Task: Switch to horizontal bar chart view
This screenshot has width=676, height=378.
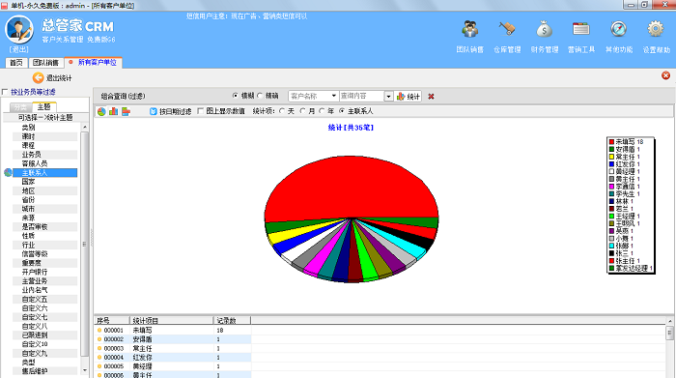Action: [126, 112]
